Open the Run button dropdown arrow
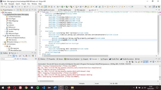This screenshot has width=161, height=90. click(64, 7)
